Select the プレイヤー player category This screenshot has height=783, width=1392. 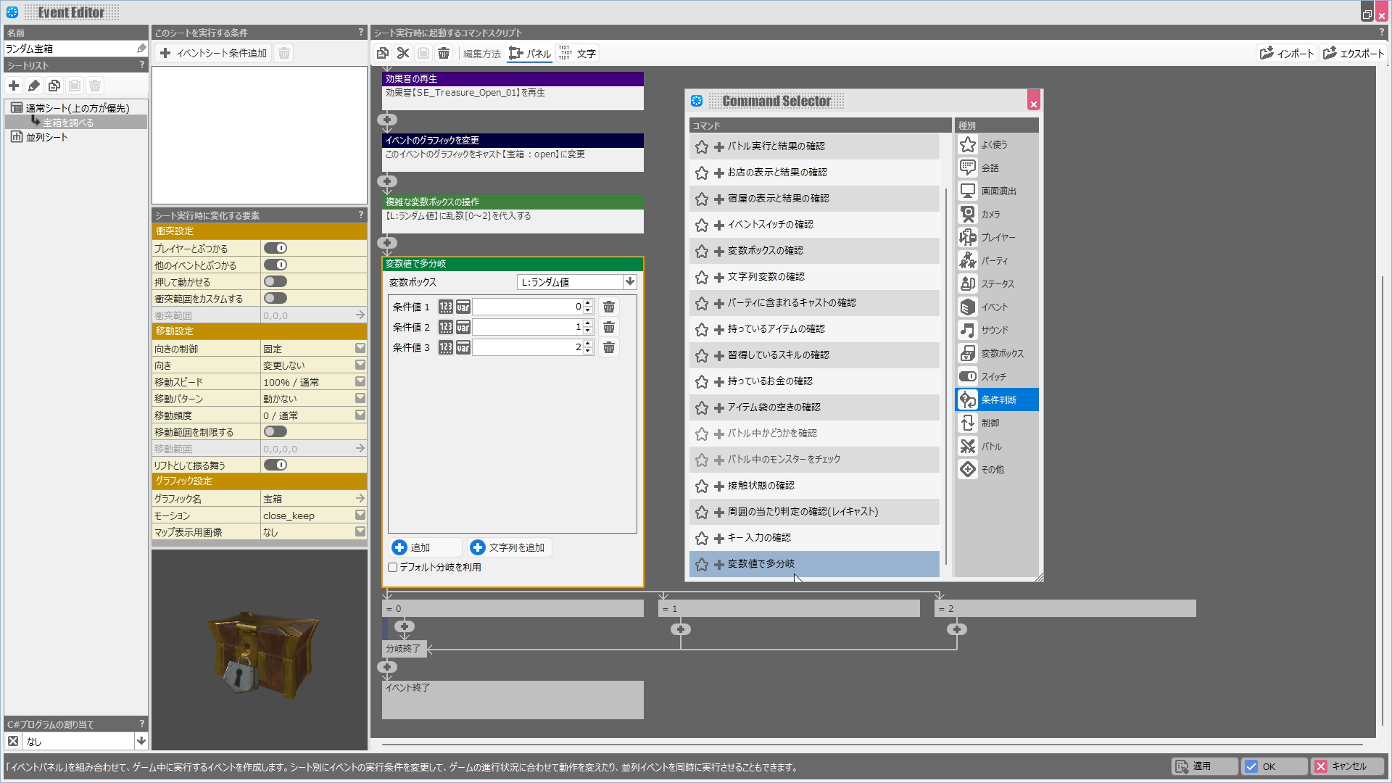(997, 237)
